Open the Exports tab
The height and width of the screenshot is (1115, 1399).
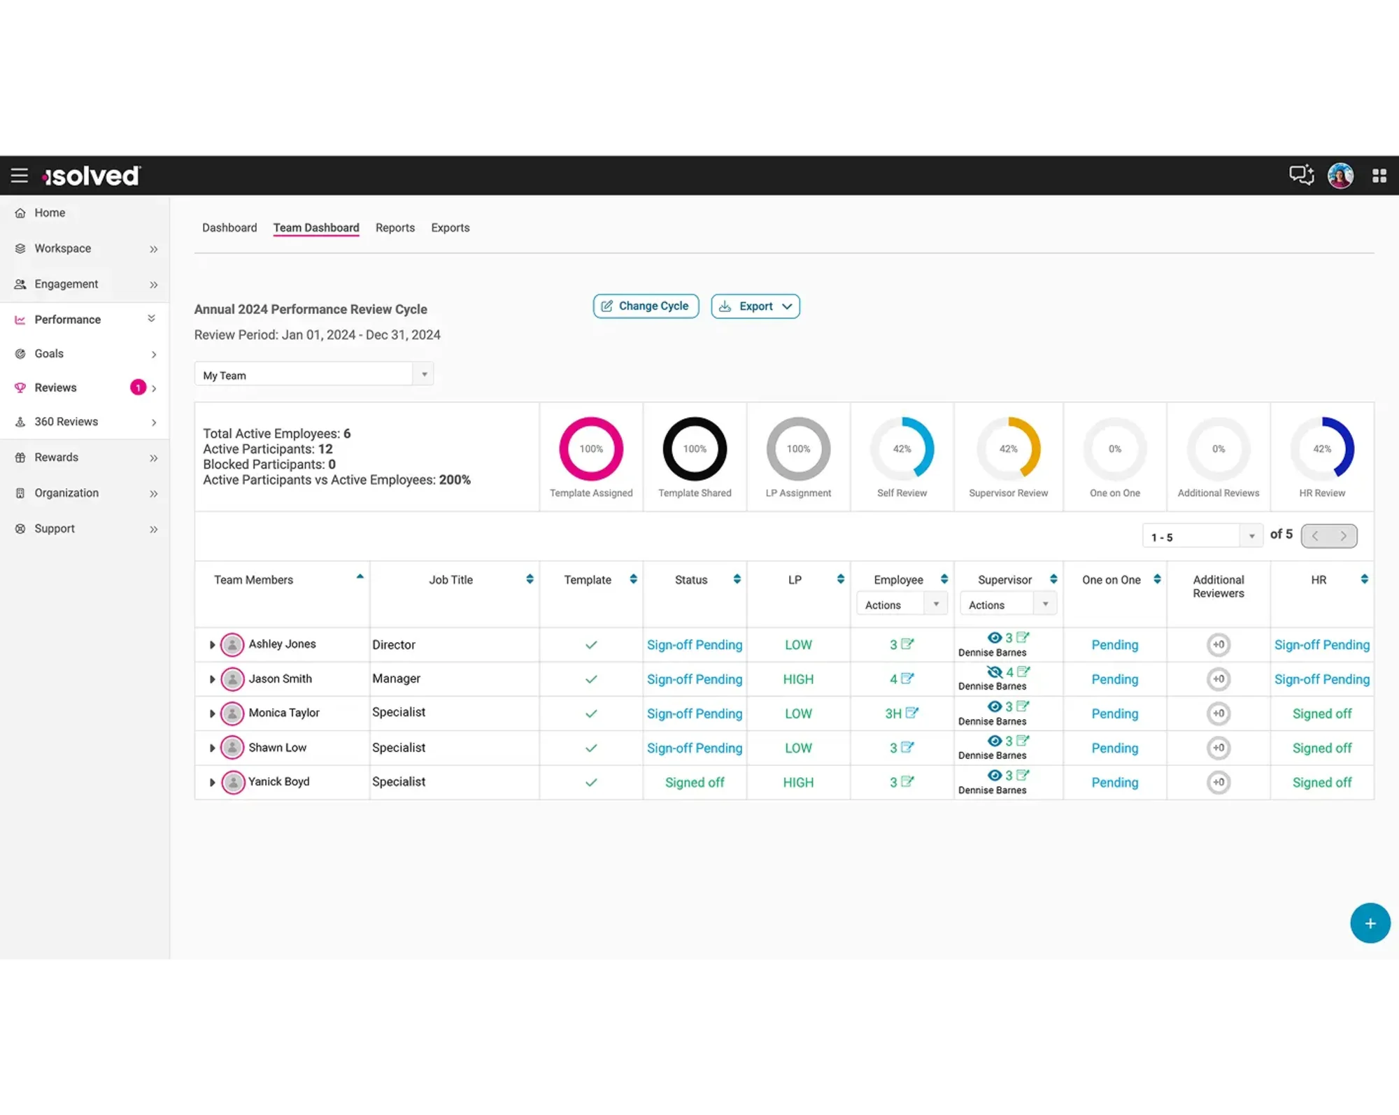pyautogui.click(x=450, y=227)
